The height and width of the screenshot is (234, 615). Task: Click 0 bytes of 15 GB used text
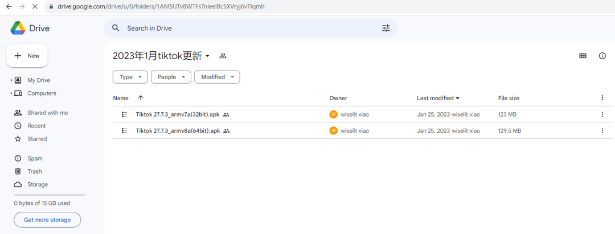pos(42,203)
